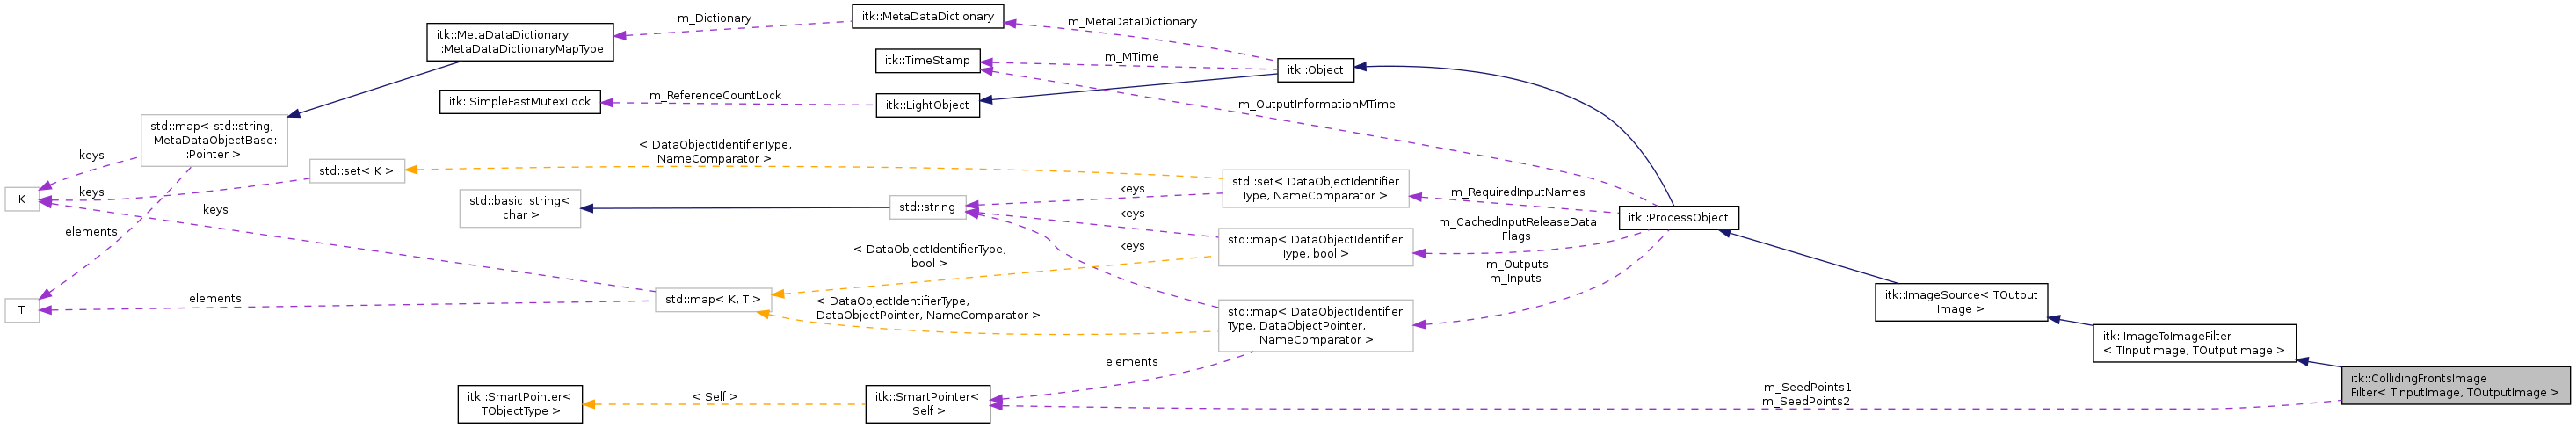Image resolution: width=2576 pixels, height=428 pixels.
Task: Click the m_Dictionary edge label
Action: click(x=714, y=18)
